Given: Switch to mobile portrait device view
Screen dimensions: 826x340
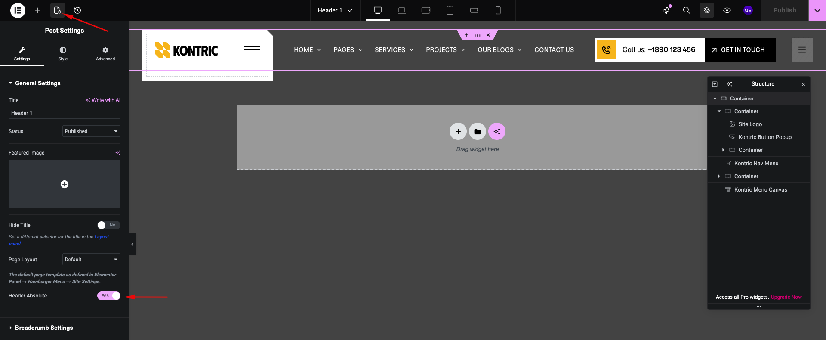Looking at the screenshot, I should tap(498, 10).
